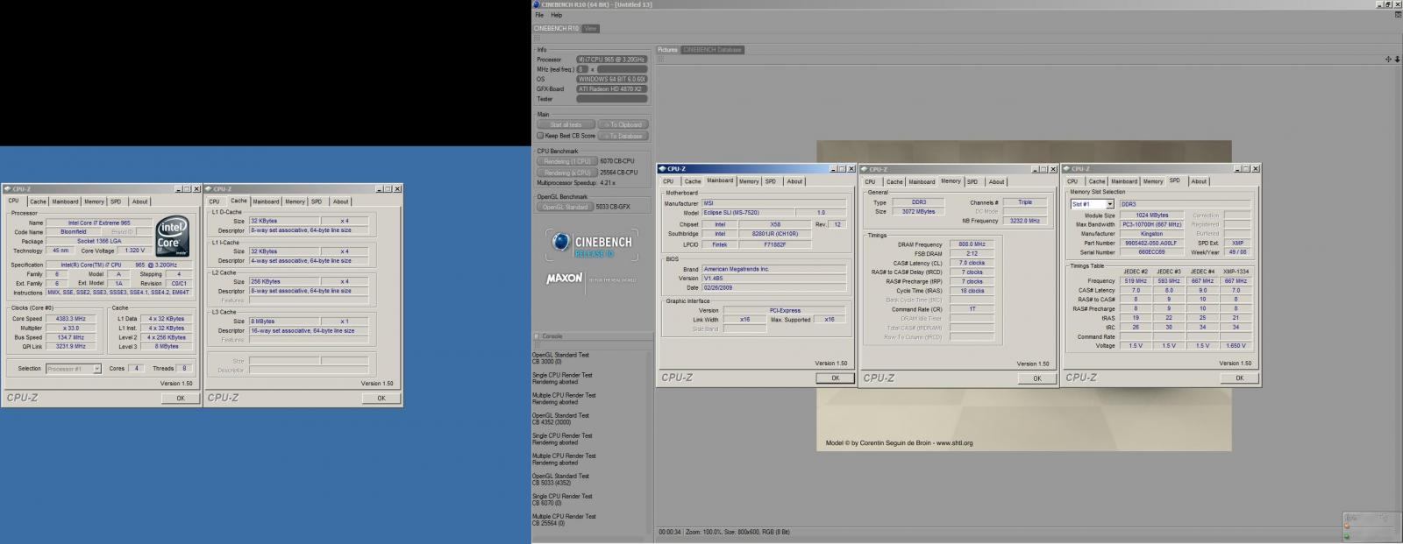Select the Pictures tab in CINEBENCH

tap(667, 50)
